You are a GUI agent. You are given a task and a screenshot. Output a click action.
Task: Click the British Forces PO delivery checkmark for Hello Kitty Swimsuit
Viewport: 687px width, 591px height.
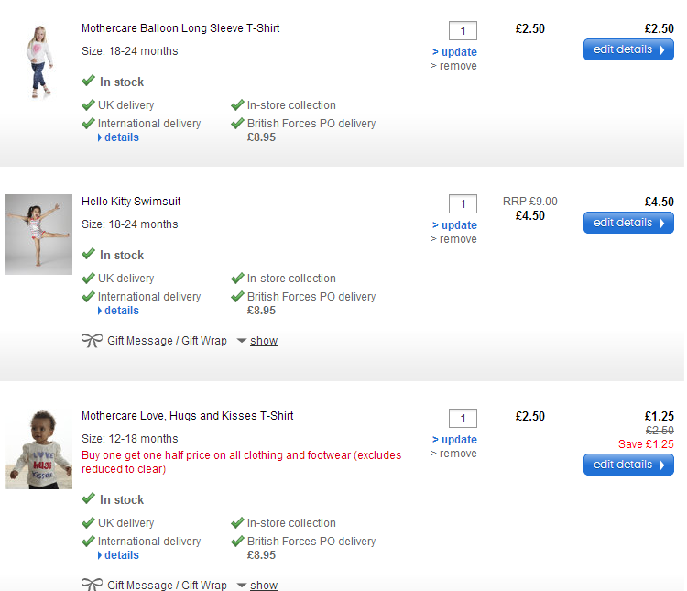[237, 297]
